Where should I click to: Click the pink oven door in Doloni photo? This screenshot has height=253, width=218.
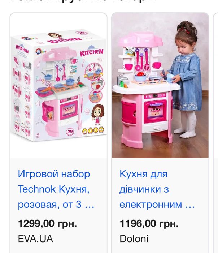[155, 111]
